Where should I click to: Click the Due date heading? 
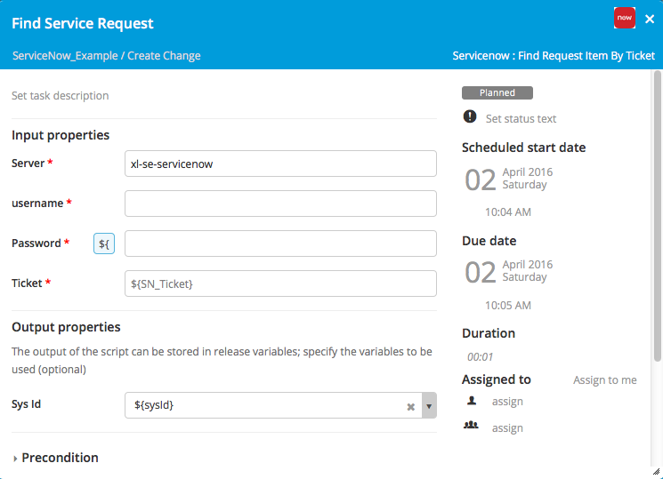click(489, 241)
